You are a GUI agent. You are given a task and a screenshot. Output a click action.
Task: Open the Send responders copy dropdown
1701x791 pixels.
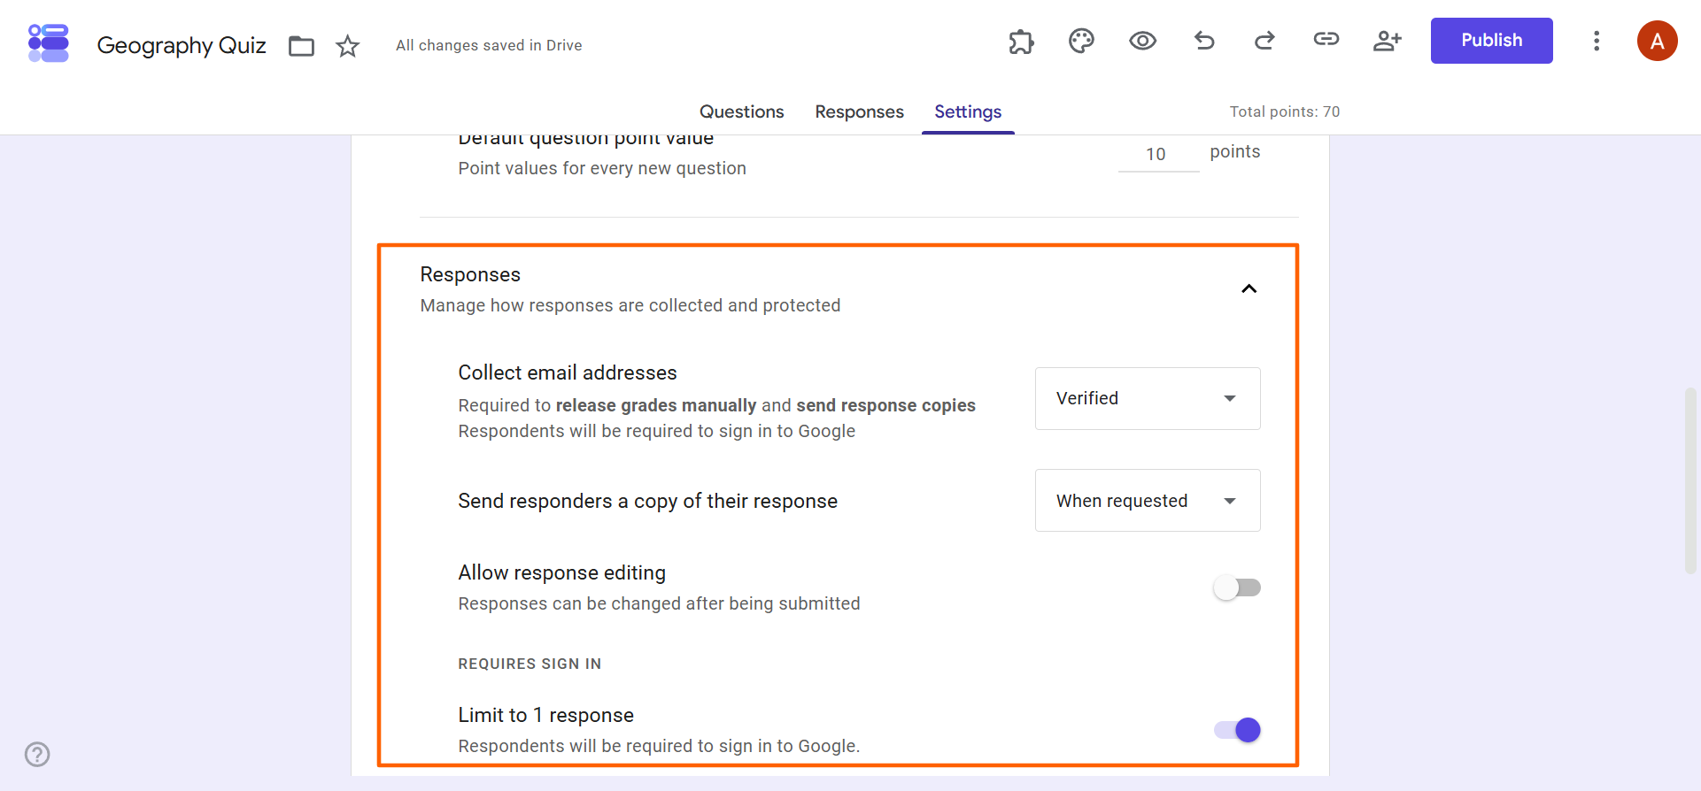pos(1148,501)
